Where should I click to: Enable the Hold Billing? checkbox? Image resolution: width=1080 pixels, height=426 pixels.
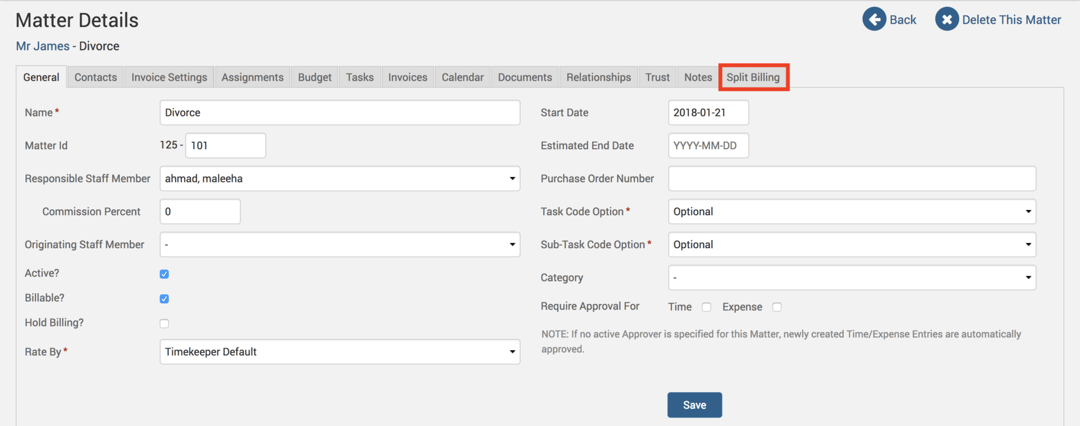[x=165, y=324]
